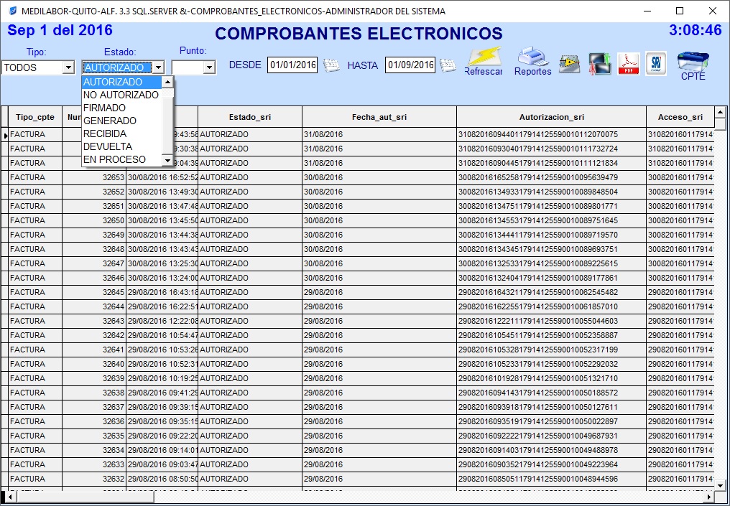Click the PDF export icon
This screenshot has height=506, width=730.
[x=629, y=64]
